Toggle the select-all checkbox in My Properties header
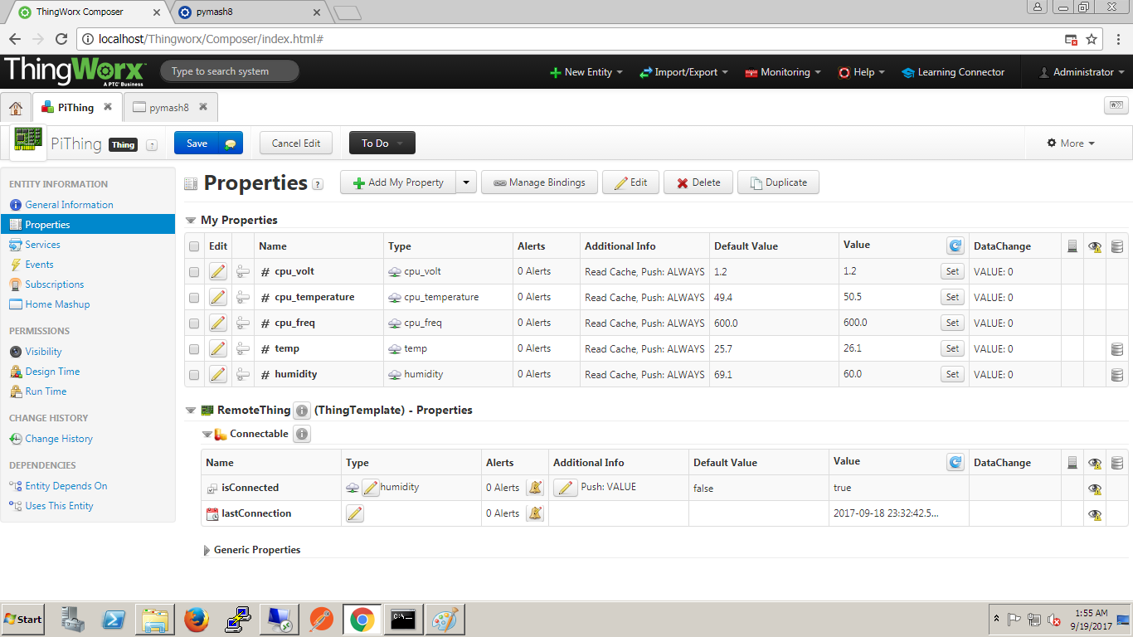The height and width of the screenshot is (637, 1133). click(194, 246)
